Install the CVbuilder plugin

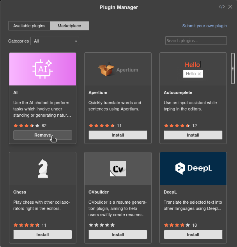(118, 235)
